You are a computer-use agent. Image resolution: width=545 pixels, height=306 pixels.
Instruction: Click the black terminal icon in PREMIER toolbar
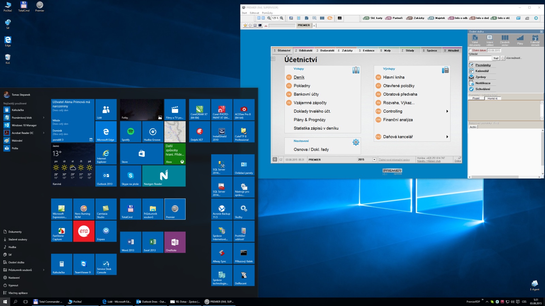point(340,18)
